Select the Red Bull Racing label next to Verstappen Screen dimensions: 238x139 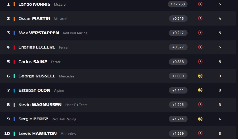(75, 33)
